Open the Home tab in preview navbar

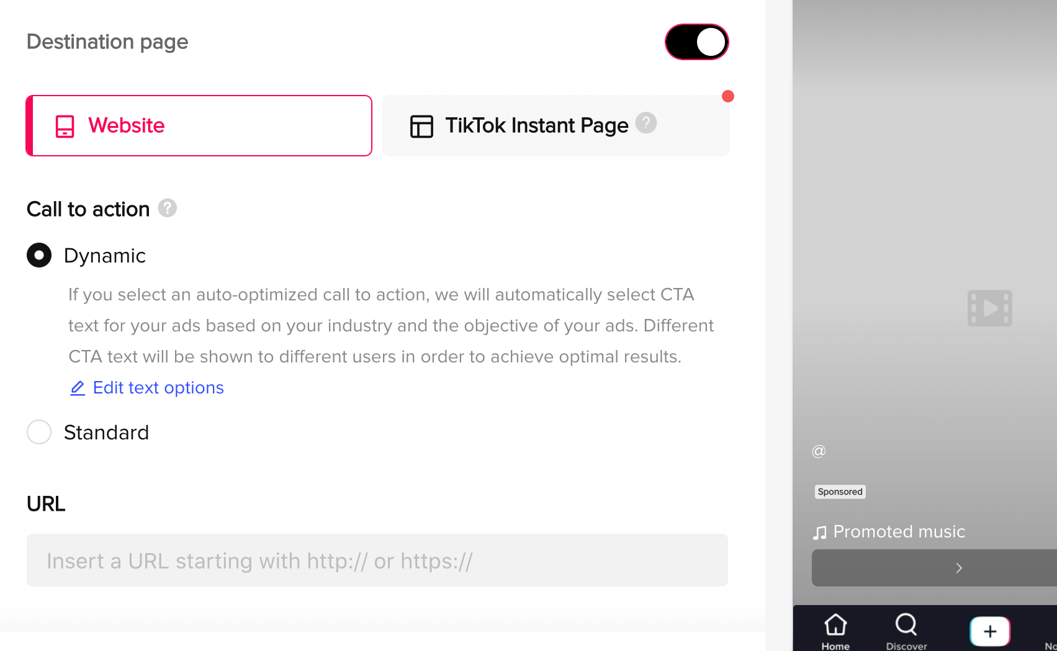click(x=835, y=632)
